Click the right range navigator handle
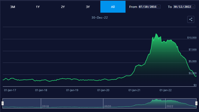The height and width of the screenshot is (112, 199). 196,103
